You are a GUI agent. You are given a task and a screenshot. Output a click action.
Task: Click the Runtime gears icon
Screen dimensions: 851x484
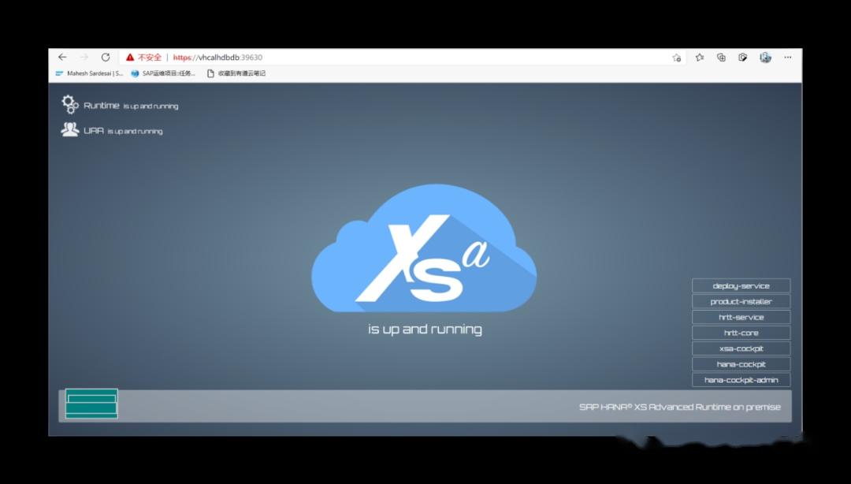[x=70, y=104]
